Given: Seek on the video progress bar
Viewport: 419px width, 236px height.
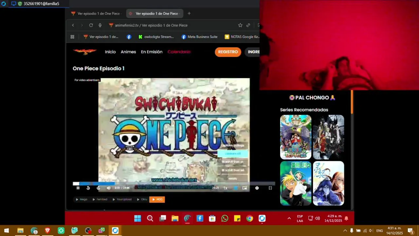Looking at the screenshot, I should point(174,184).
